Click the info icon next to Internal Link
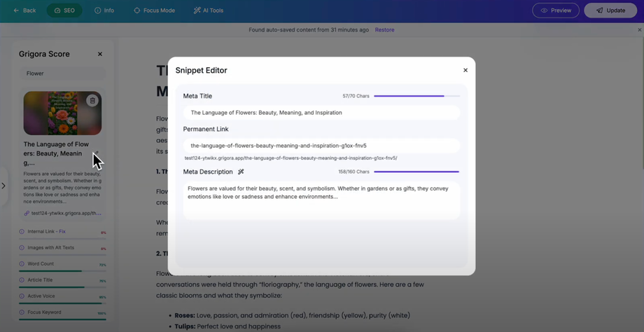Screen dimensions: 644x332 click(22, 232)
